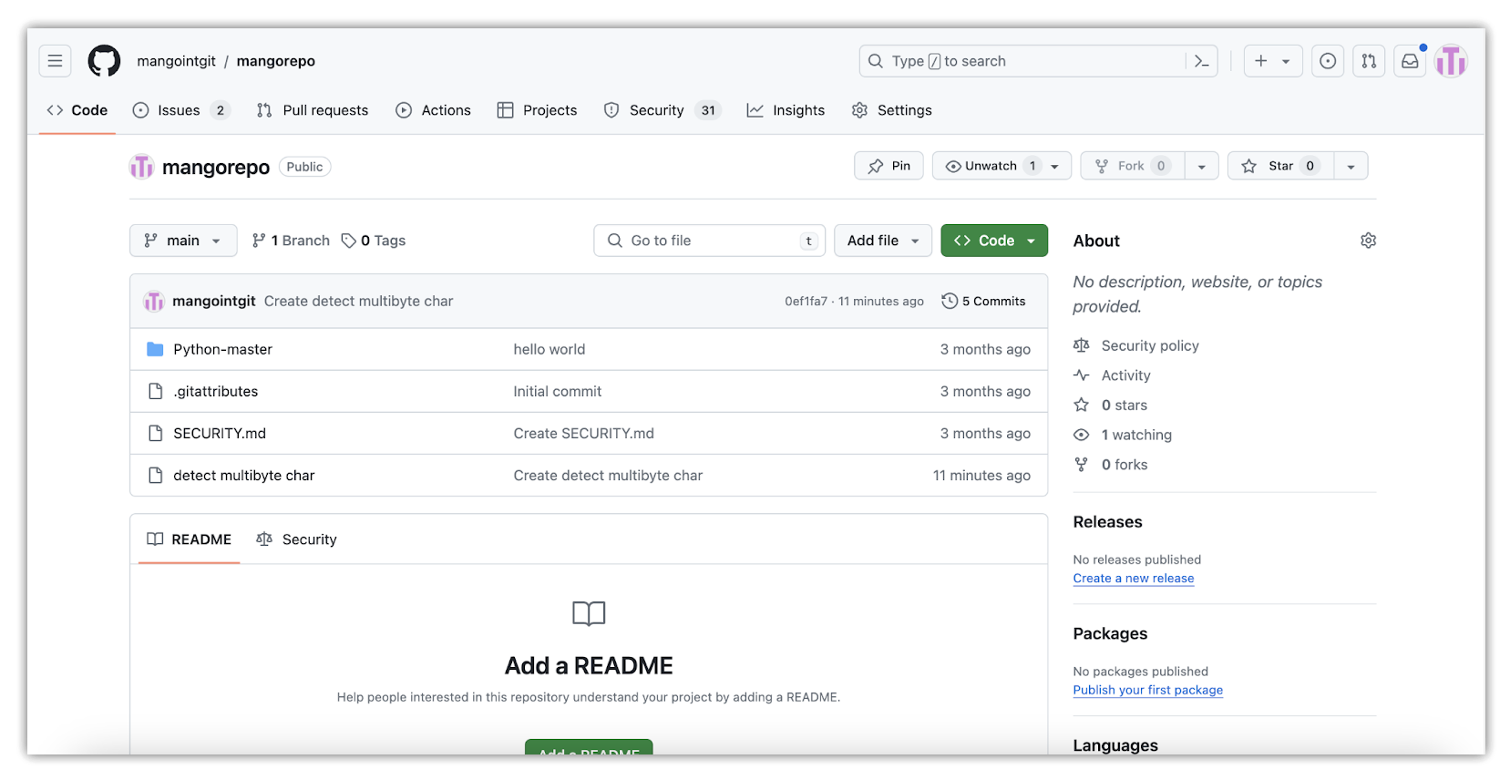View the 5 Commits history

click(x=983, y=301)
